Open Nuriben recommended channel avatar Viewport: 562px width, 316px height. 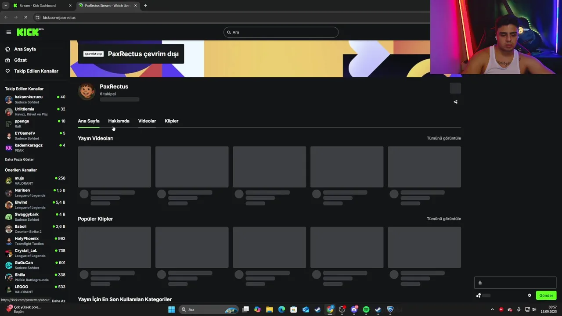[9, 193]
